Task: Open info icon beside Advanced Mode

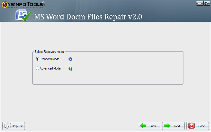Action: click(x=70, y=69)
